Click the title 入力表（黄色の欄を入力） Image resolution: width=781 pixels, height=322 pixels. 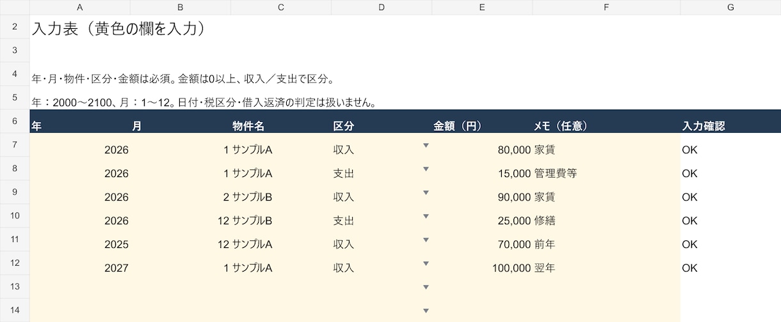(x=118, y=29)
